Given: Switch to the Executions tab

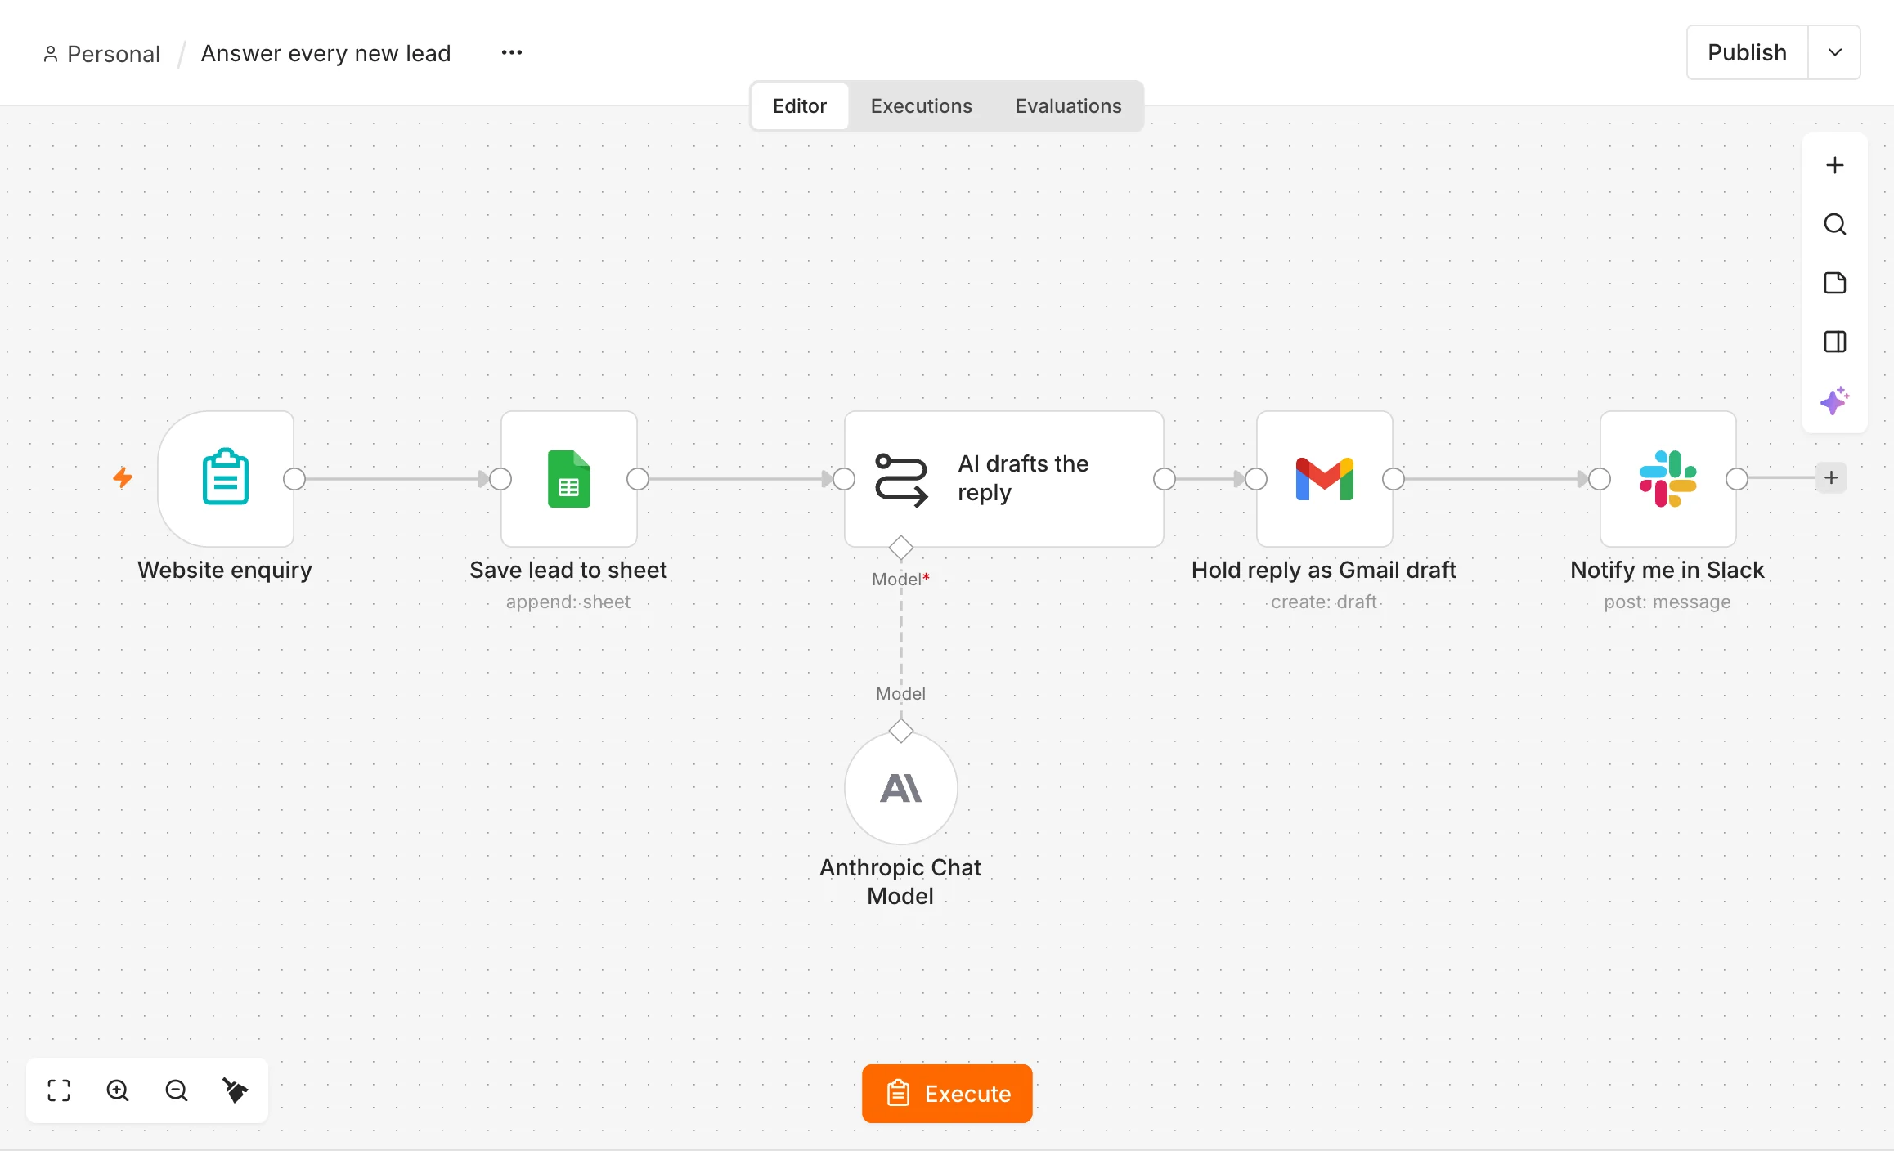Looking at the screenshot, I should click(922, 106).
